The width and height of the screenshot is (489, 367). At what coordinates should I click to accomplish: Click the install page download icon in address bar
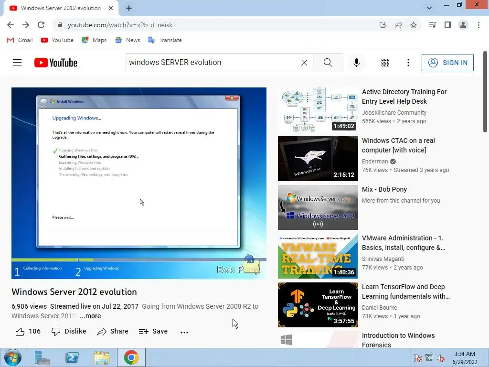tap(383, 25)
